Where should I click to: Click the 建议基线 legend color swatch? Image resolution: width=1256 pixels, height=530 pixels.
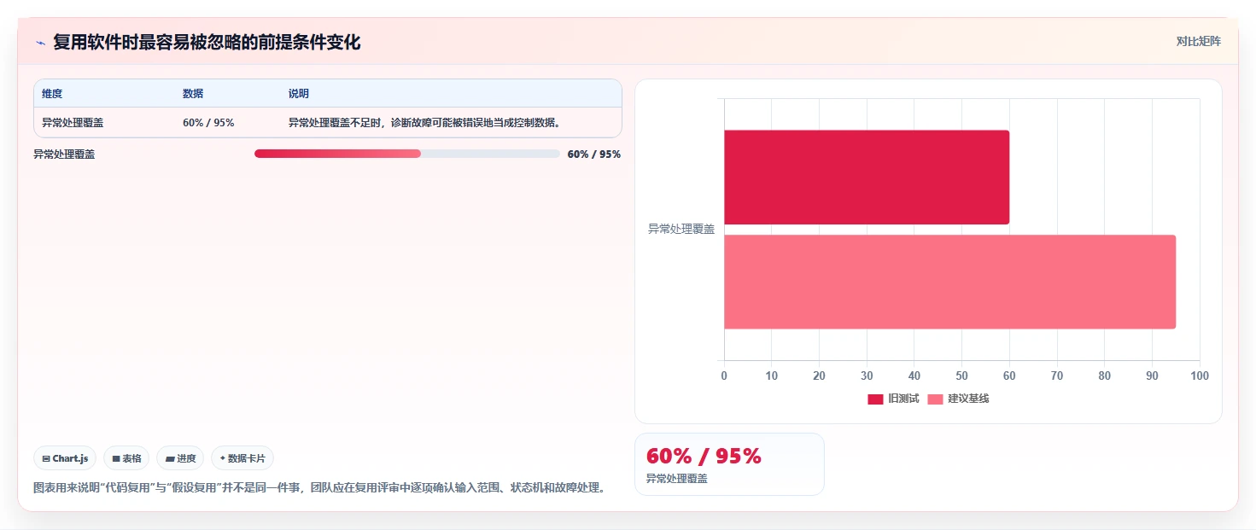coord(935,399)
